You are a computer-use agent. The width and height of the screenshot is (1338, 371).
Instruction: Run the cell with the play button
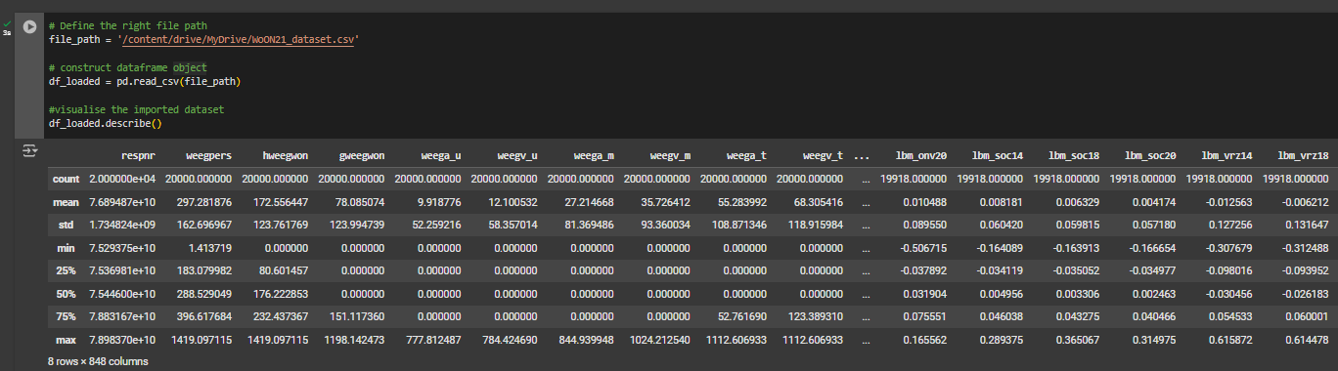click(28, 26)
